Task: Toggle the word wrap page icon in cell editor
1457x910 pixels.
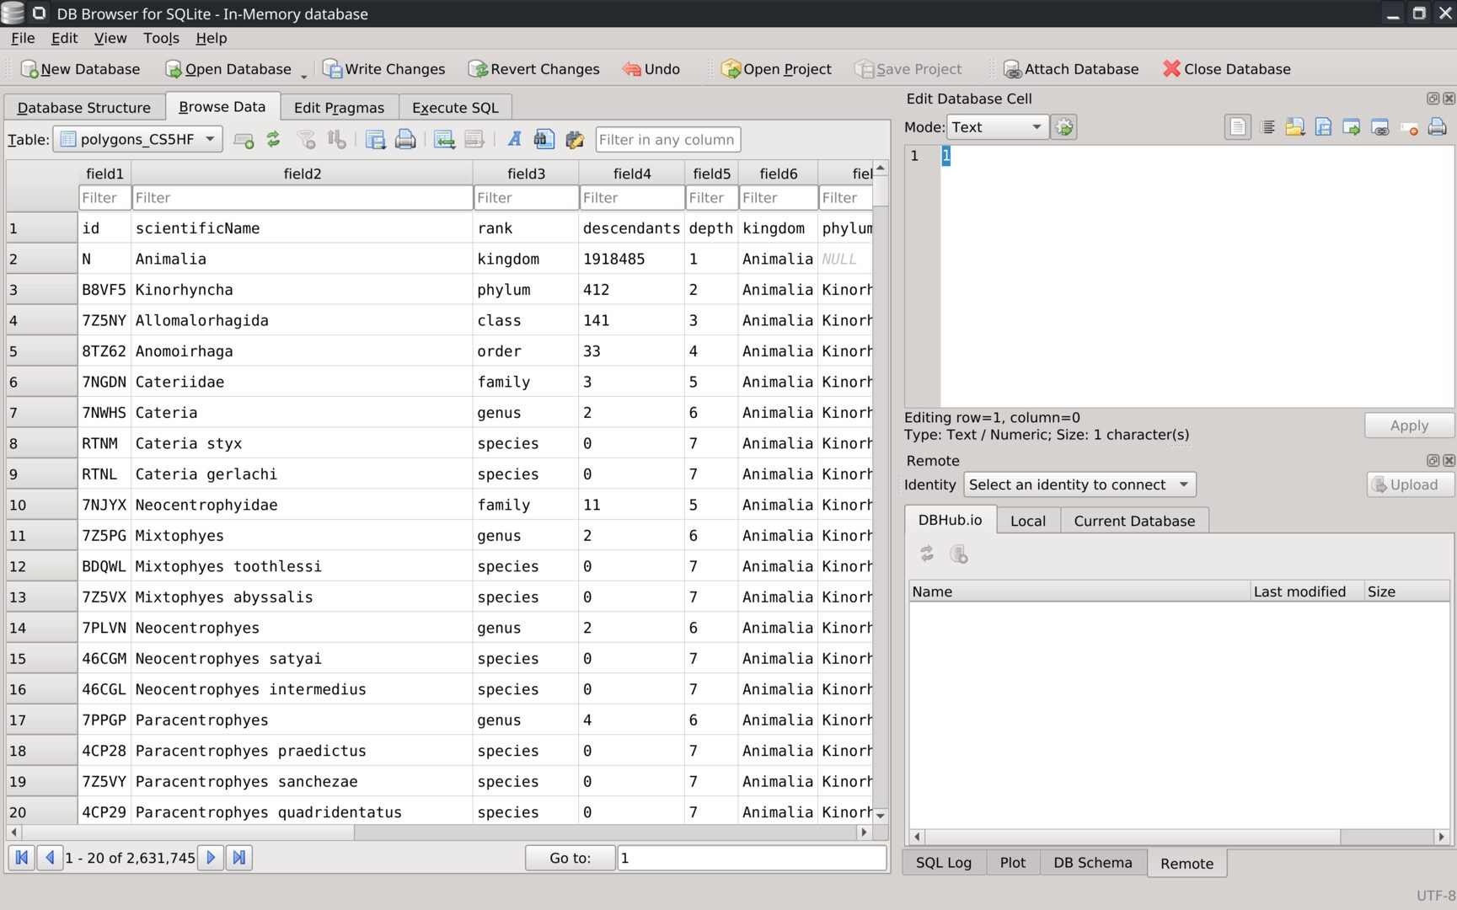Action: coord(1237,127)
